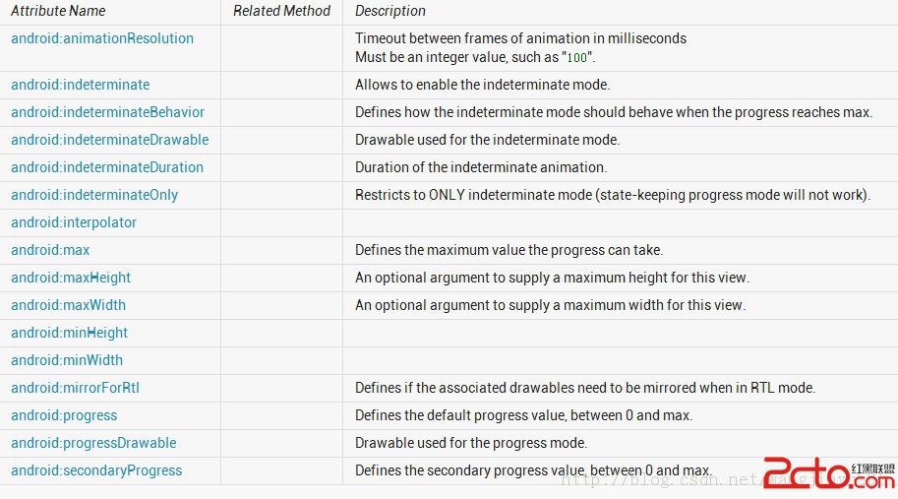The image size is (898, 499).
Task: Click the Description column header
Action: coord(390,11)
